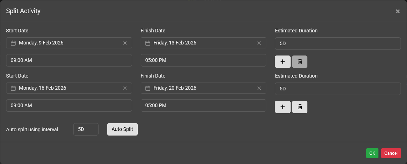The image size is (407, 164).
Task: Confirm the split with the OK button
Action: (372, 153)
